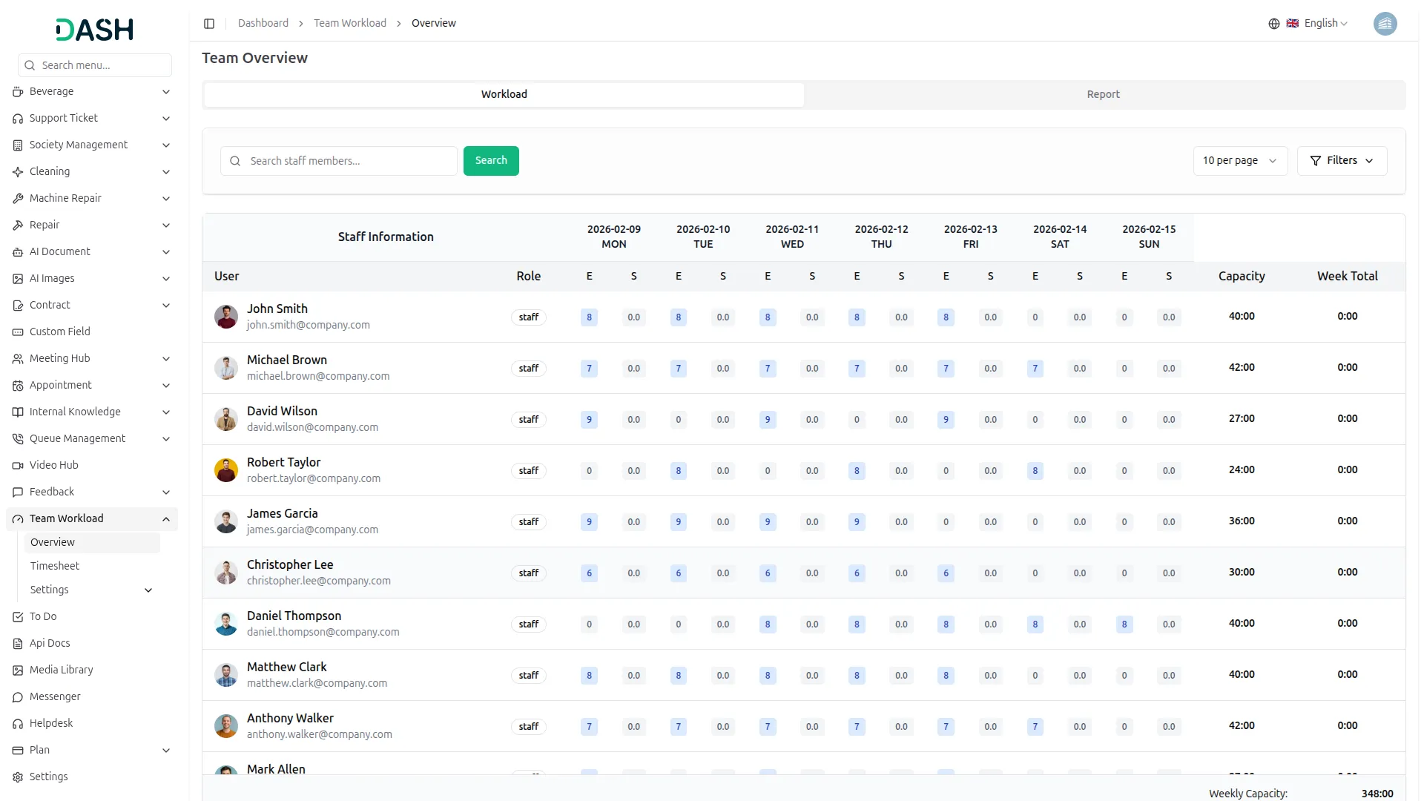Expand the Plan menu chevron
Image resolution: width=1424 pixels, height=801 pixels.
click(166, 751)
